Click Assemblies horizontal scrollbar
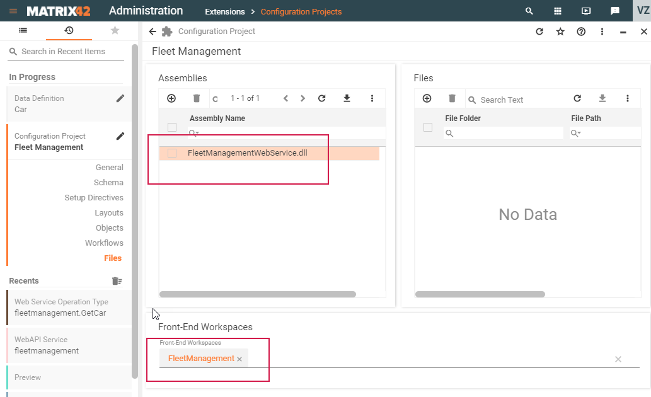 pos(257,294)
